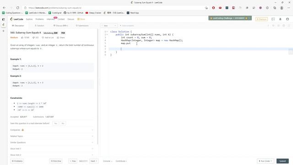This screenshot has width=293, height=165.
Task: Click the browser profile avatar icon
Action: tap(282, 8)
